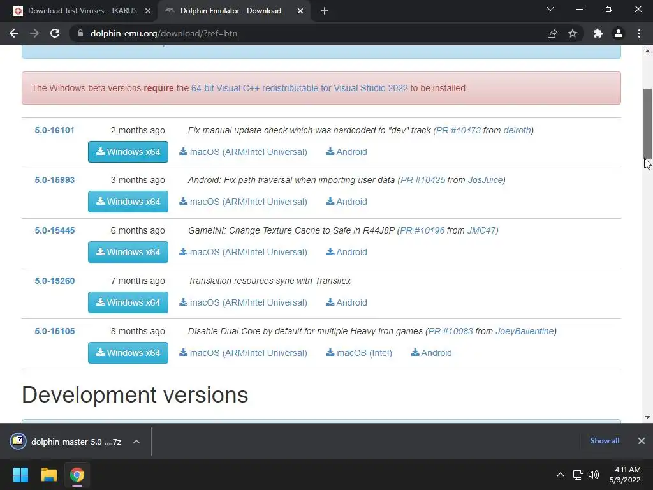Download Windows x64 build of 5.0-16101

tap(128, 152)
